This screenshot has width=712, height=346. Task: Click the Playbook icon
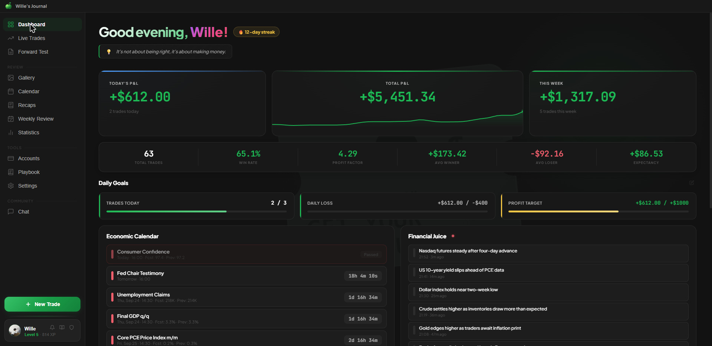point(11,172)
